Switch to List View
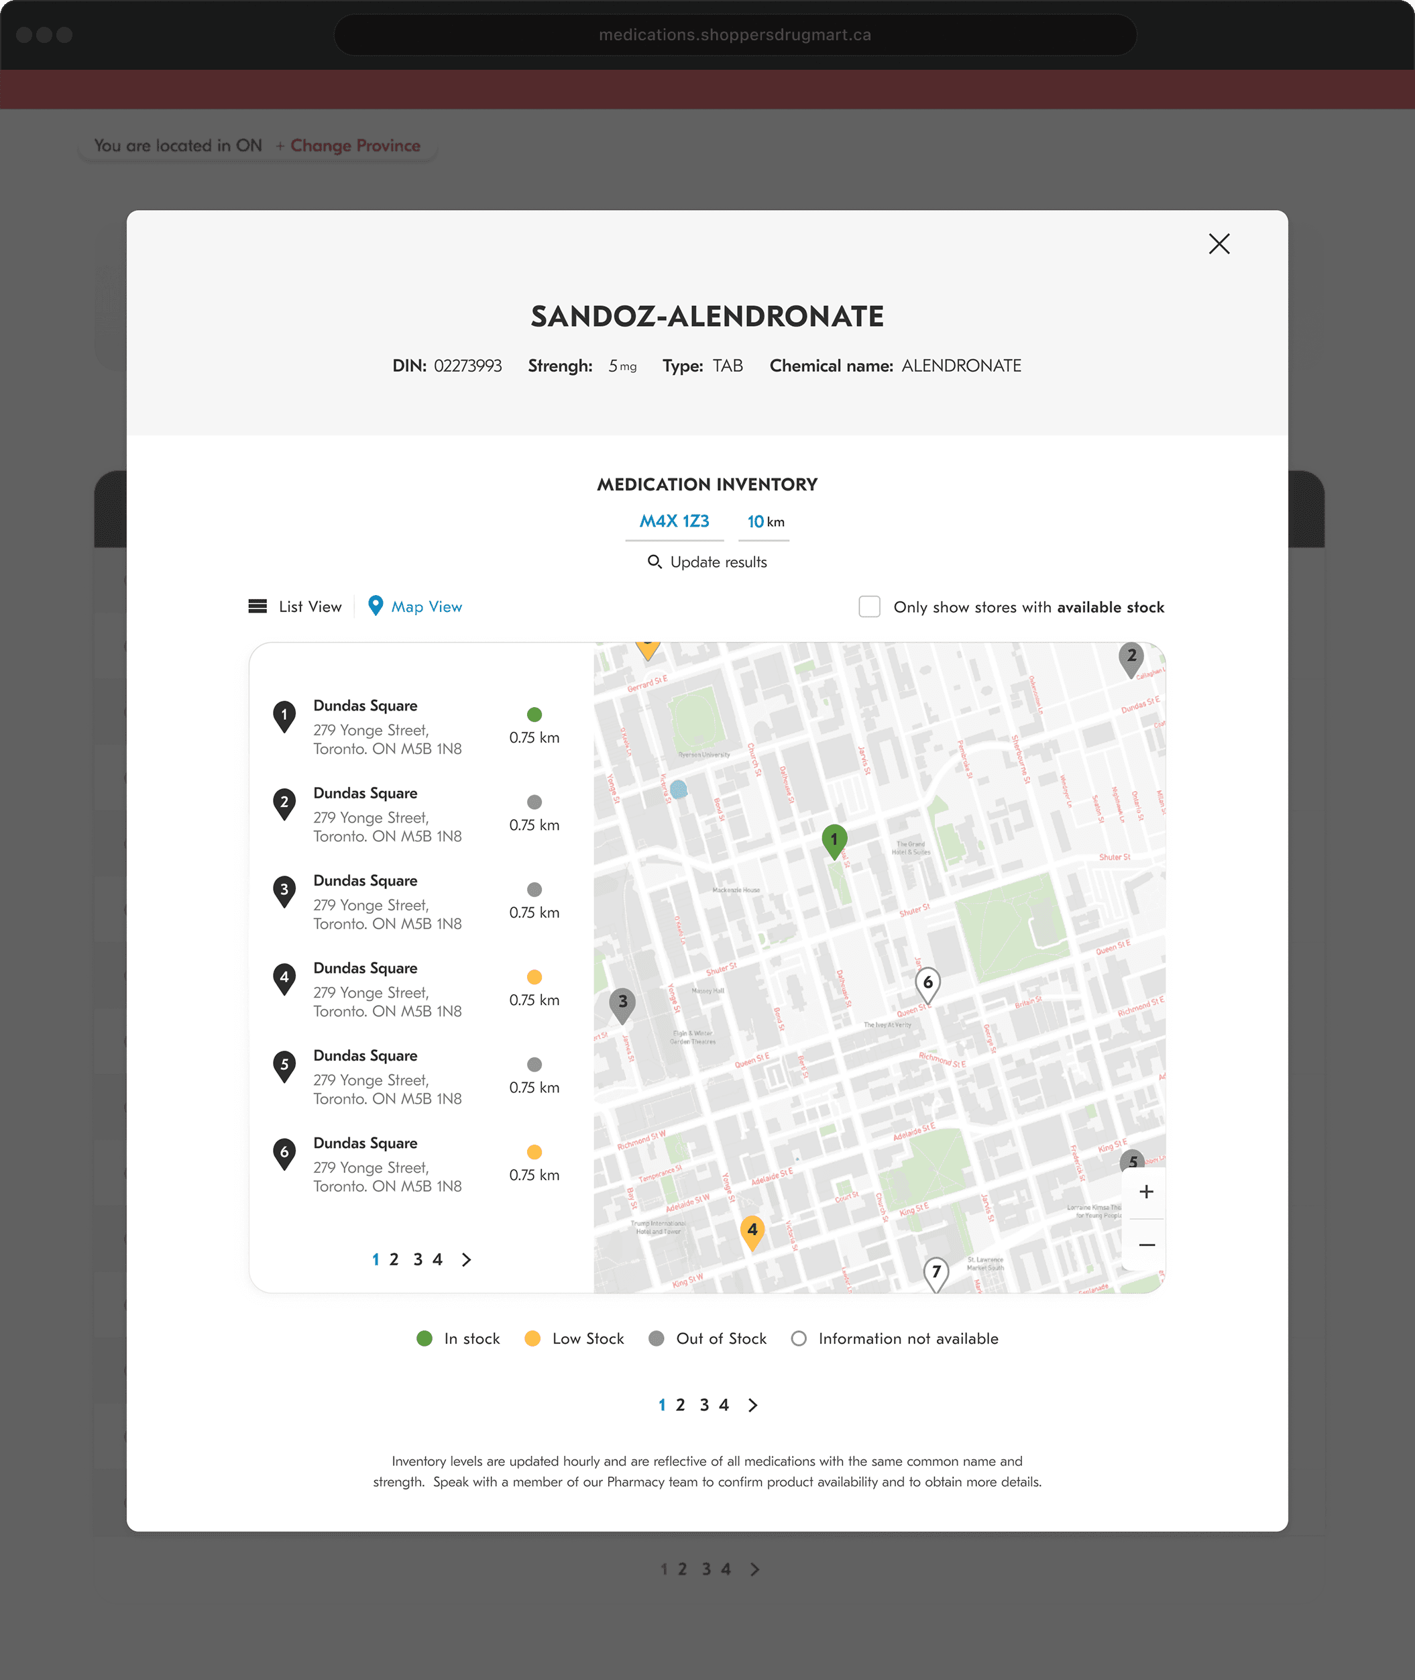 click(x=310, y=606)
